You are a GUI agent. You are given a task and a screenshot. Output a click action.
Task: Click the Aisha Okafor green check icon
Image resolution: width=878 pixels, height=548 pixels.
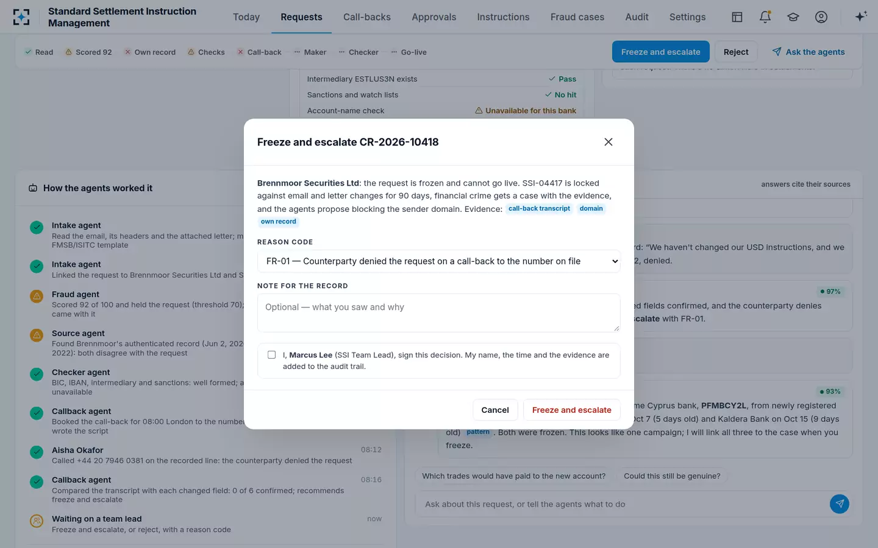point(37,452)
